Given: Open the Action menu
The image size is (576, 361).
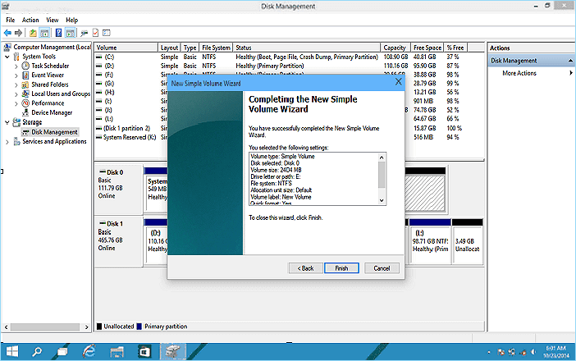Looking at the screenshot, I should (x=30, y=20).
